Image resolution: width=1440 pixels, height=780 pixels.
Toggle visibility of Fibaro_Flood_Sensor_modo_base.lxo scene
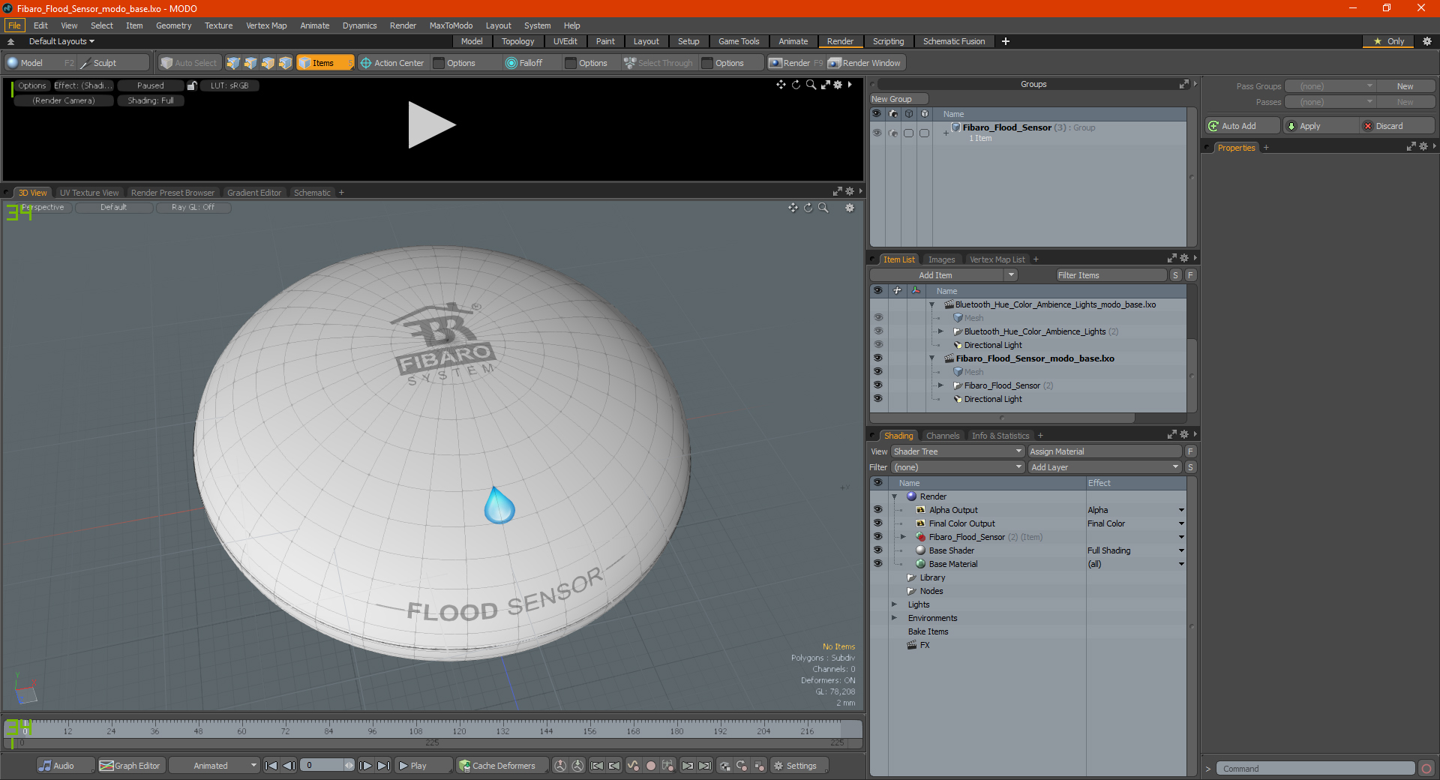878,358
